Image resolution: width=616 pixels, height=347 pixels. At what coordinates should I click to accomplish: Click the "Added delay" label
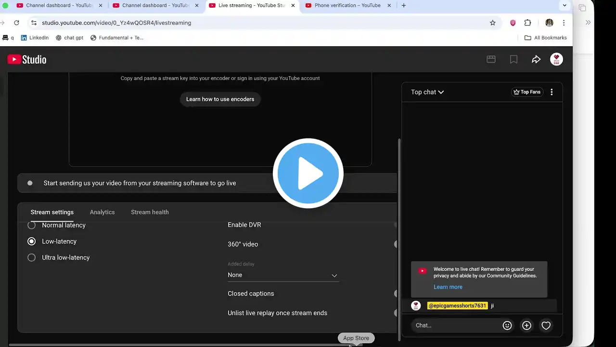[241, 264]
